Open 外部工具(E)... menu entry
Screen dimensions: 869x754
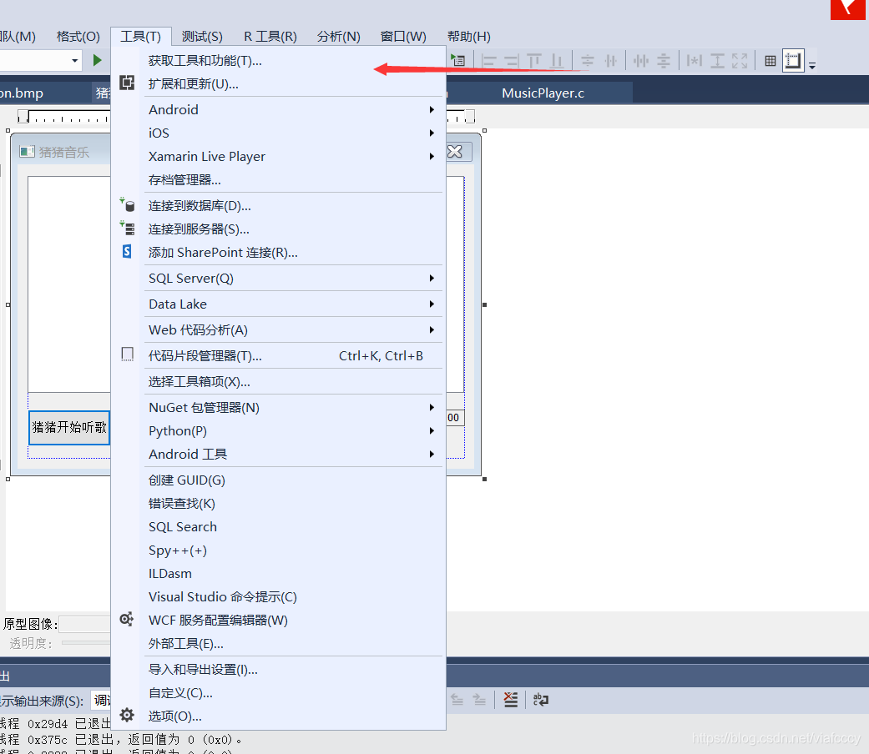(278, 643)
